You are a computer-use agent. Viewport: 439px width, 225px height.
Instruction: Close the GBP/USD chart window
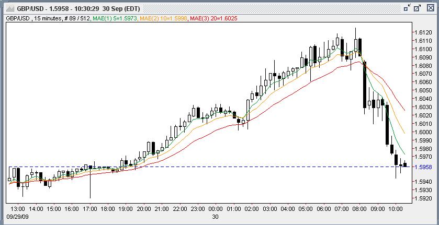[431, 8]
